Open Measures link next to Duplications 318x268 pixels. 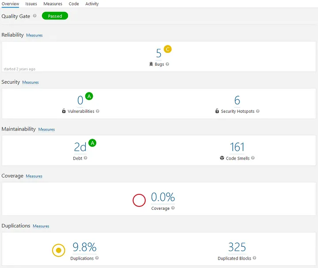[x=41, y=226]
